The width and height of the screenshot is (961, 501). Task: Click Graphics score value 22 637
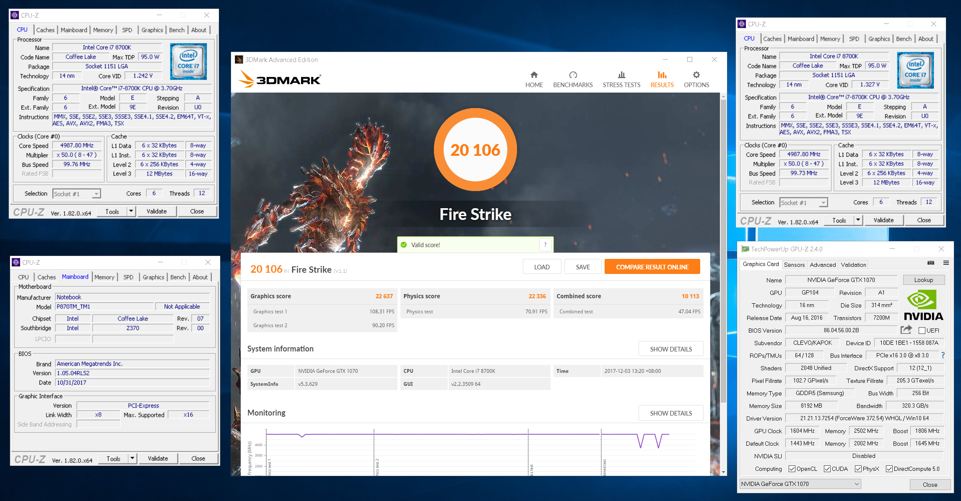click(x=384, y=296)
